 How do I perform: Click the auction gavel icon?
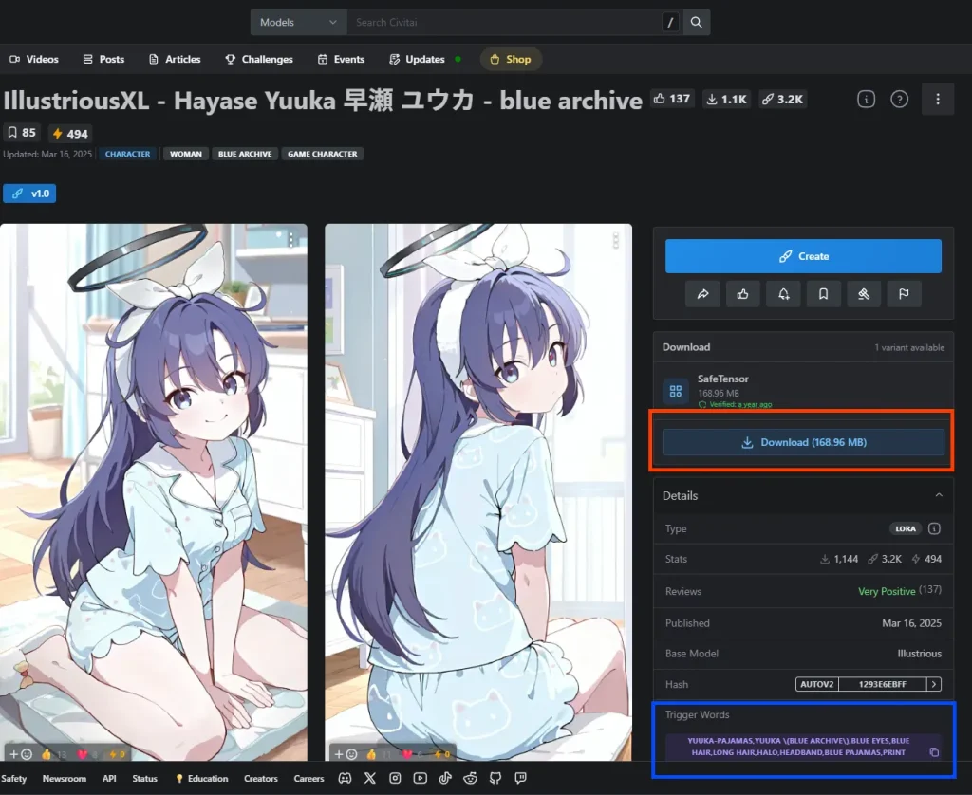tap(864, 294)
